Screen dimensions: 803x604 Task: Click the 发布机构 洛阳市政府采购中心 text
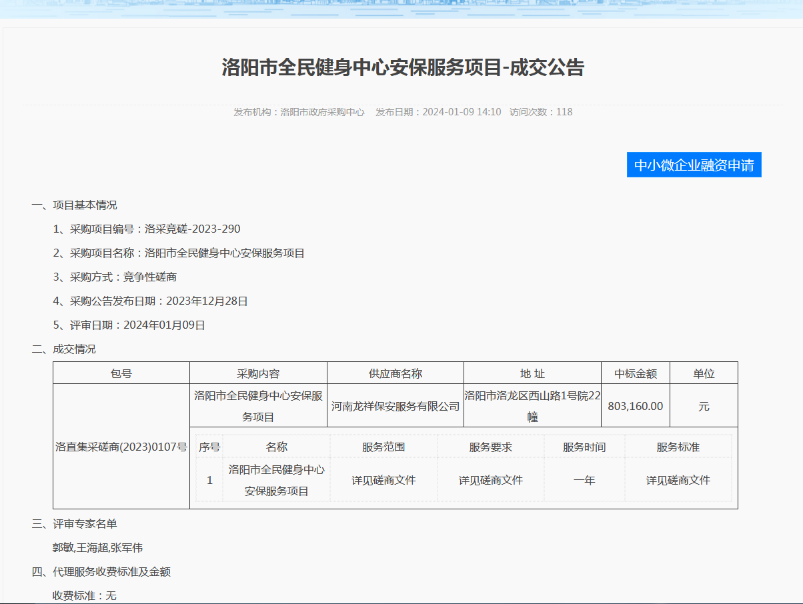(x=299, y=112)
